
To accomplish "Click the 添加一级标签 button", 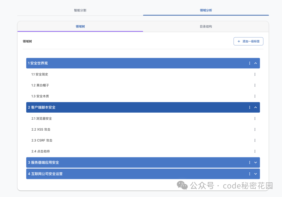I will click(248, 41).
